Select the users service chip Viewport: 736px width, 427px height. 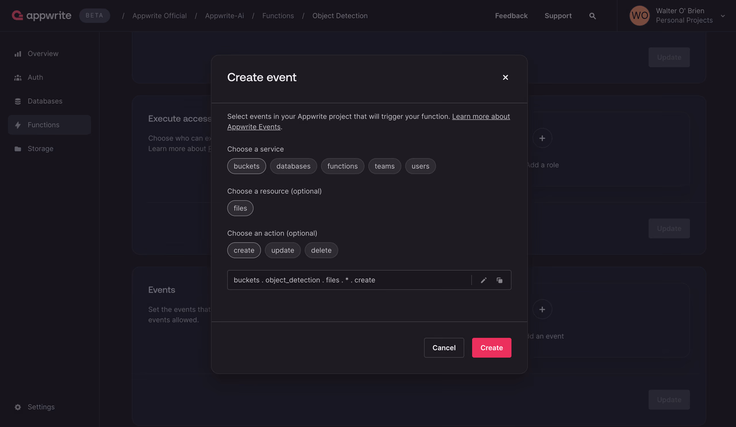(x=420, y=166)
